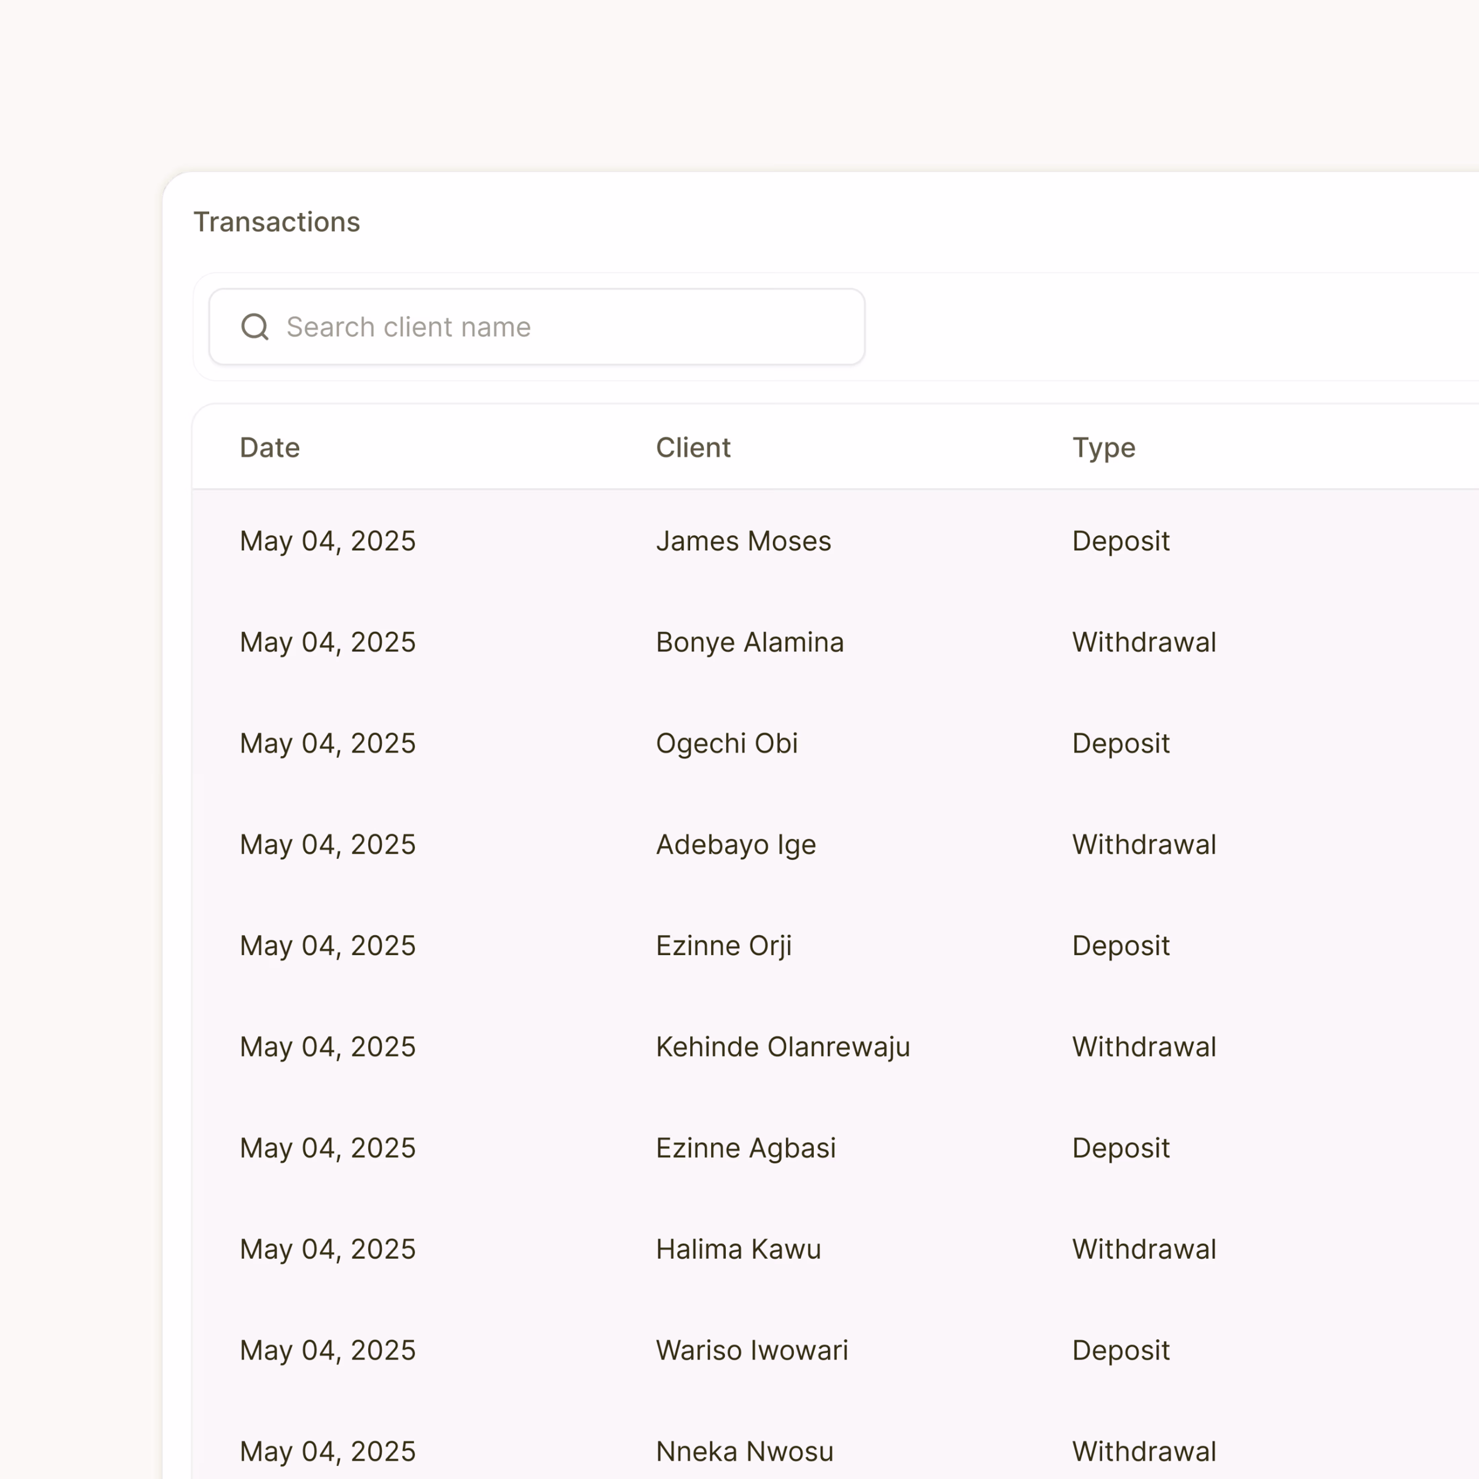1479x1479 pixels.
Task: Click the Type column header
Action: [x=1103, y=448]
